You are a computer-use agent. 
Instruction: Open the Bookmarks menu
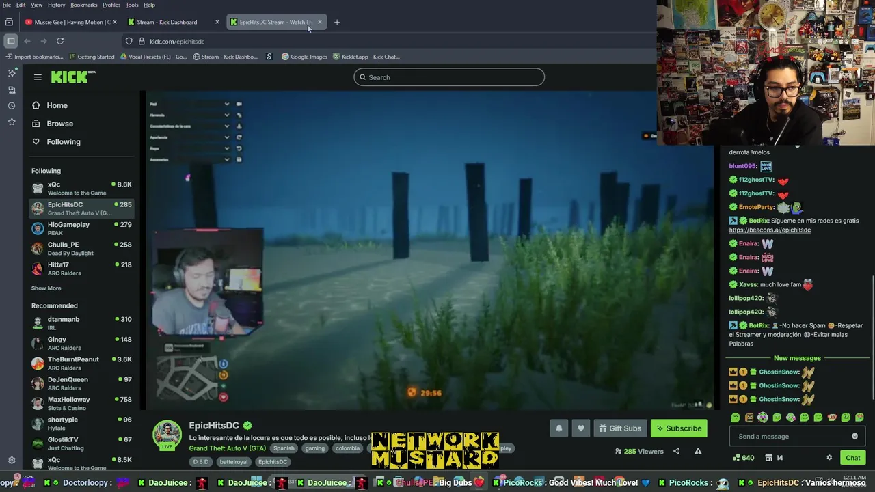click(84, 5)
